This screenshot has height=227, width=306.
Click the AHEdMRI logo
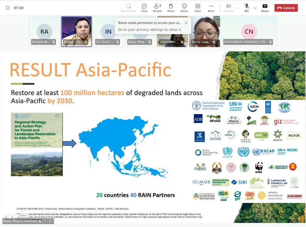(x=294, y=196)
